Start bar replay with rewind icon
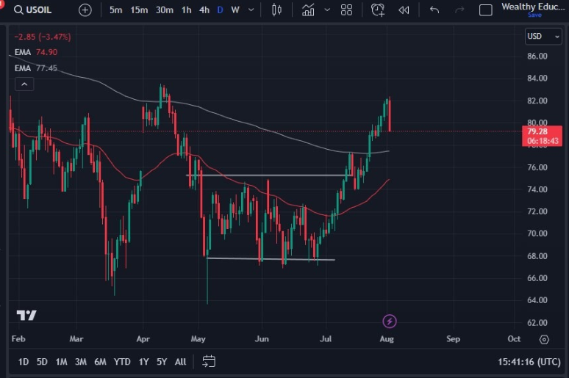The width and height of the screenshot is (569, 378). click(404, 10)
